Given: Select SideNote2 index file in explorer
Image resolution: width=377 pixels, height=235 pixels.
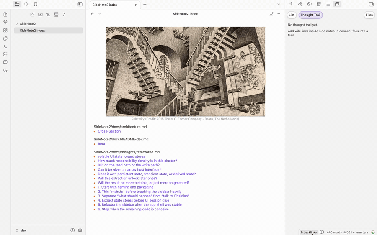Looking at the screenshot, I should click(x=48, y=31).
